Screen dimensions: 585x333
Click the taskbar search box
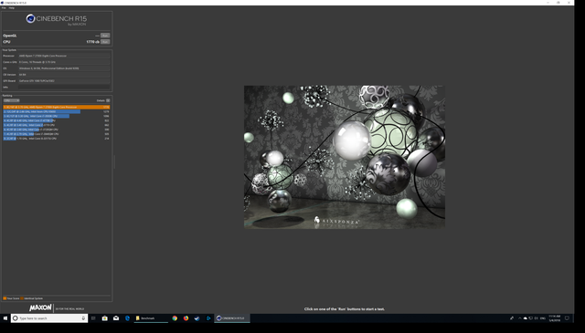pyautogui.click(x=49, y=318)
